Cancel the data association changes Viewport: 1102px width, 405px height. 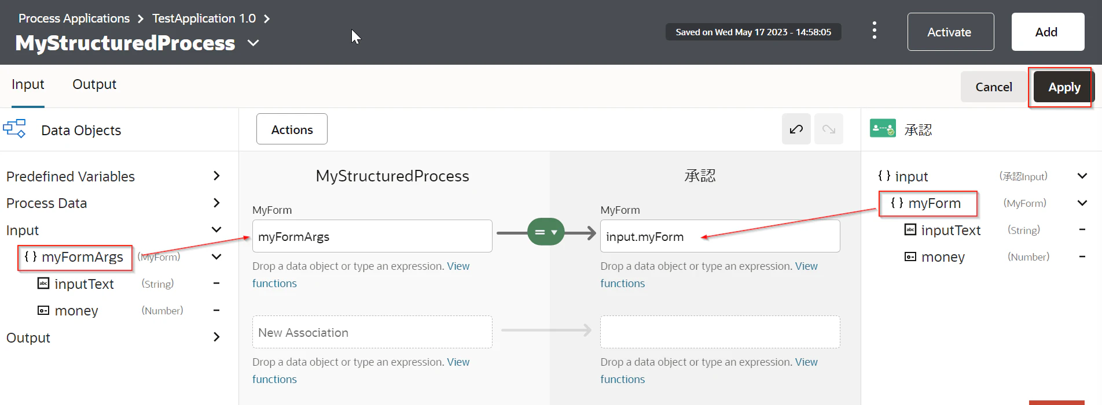pos(994,87)
